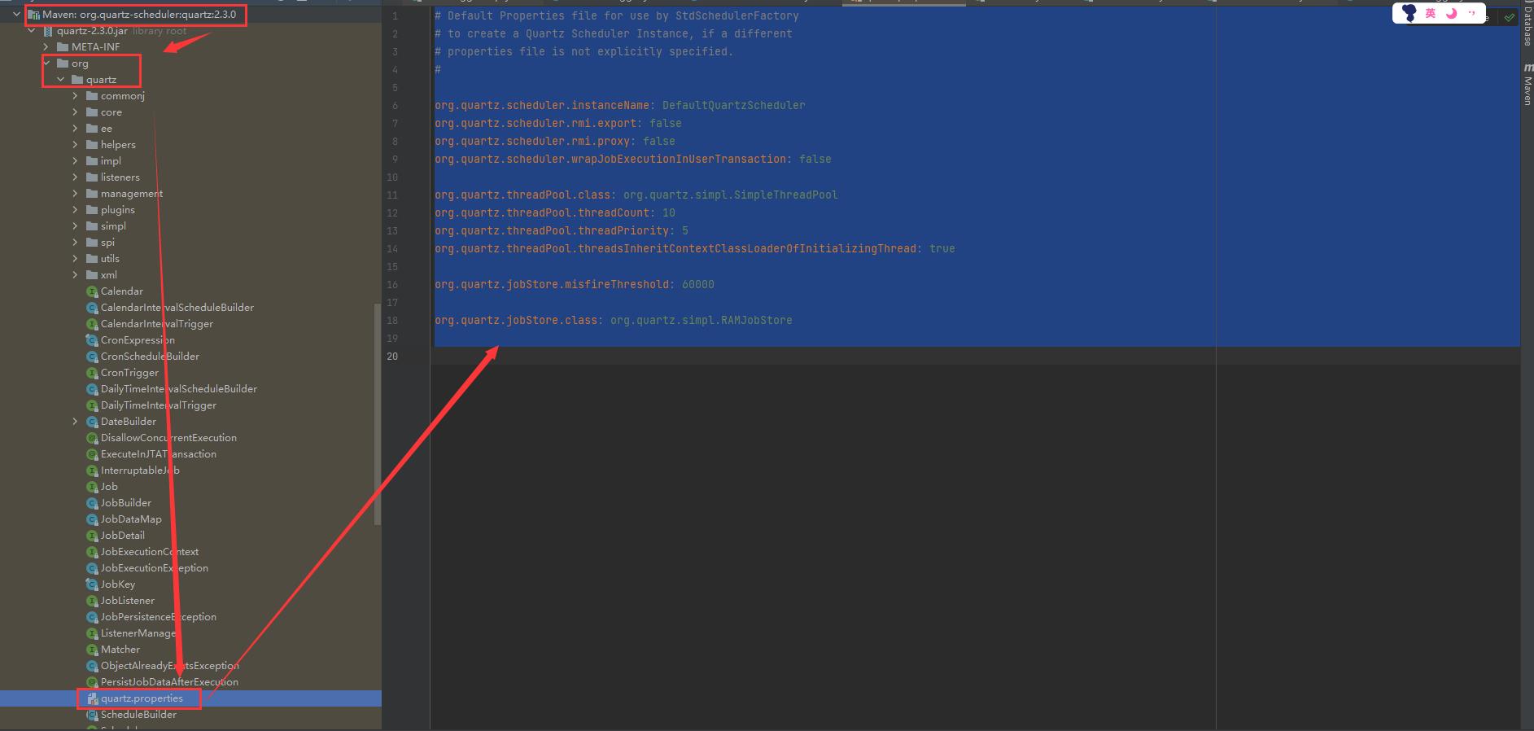Click the CalendarIntervalScheduleBuilder class icon
This screenshot has width=1534, height=731.
pos(92,307)
